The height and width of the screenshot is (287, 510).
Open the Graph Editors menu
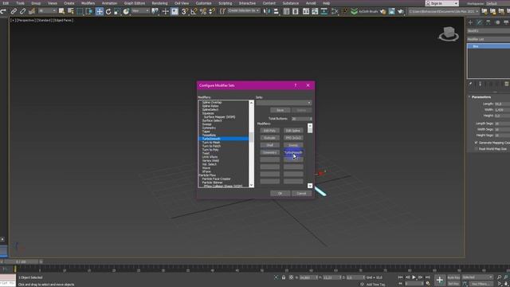click(135, 3)
